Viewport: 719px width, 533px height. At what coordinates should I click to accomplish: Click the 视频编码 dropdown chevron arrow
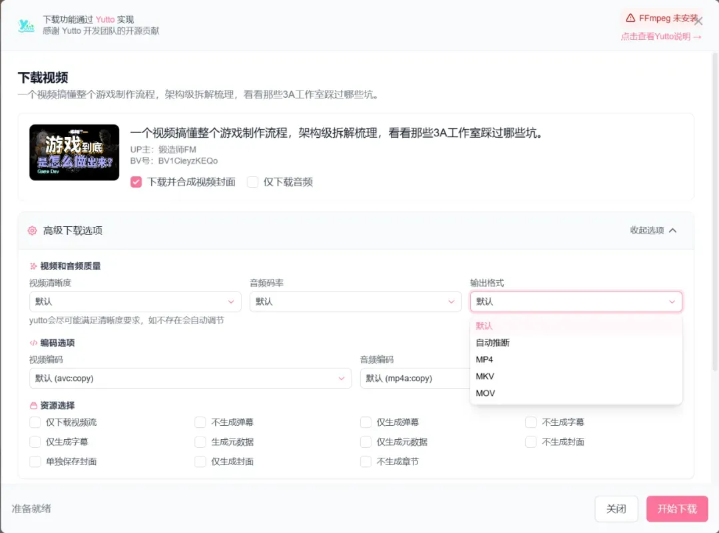(x=342, y=378)
